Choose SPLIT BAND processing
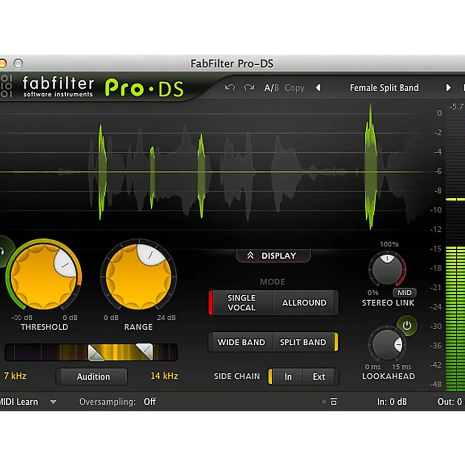 (305, 342)
